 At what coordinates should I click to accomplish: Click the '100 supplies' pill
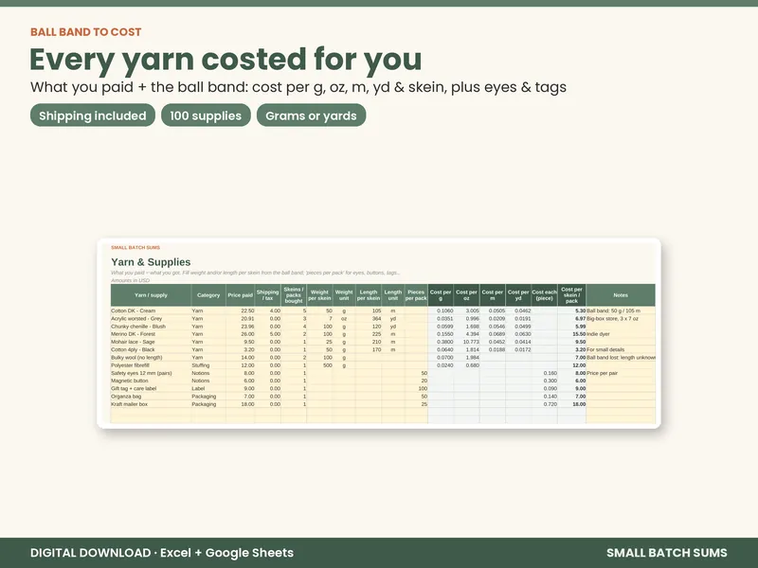[x=206, y=115]
